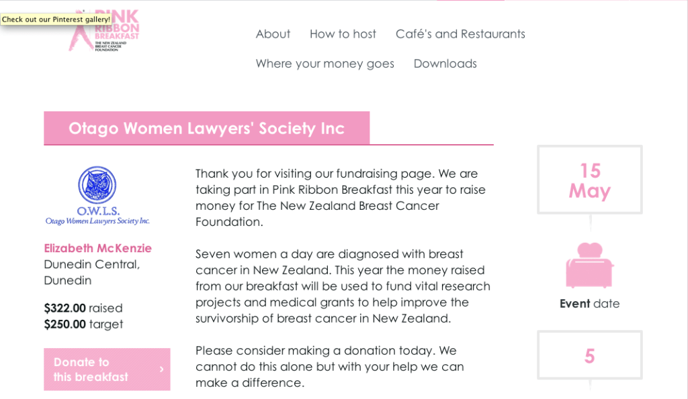Expand the donate button via its chevron arrow
Screen dimensions: 688x399
pos(161,369)
